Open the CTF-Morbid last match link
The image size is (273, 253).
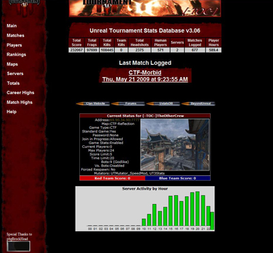(x=145, y=72)
